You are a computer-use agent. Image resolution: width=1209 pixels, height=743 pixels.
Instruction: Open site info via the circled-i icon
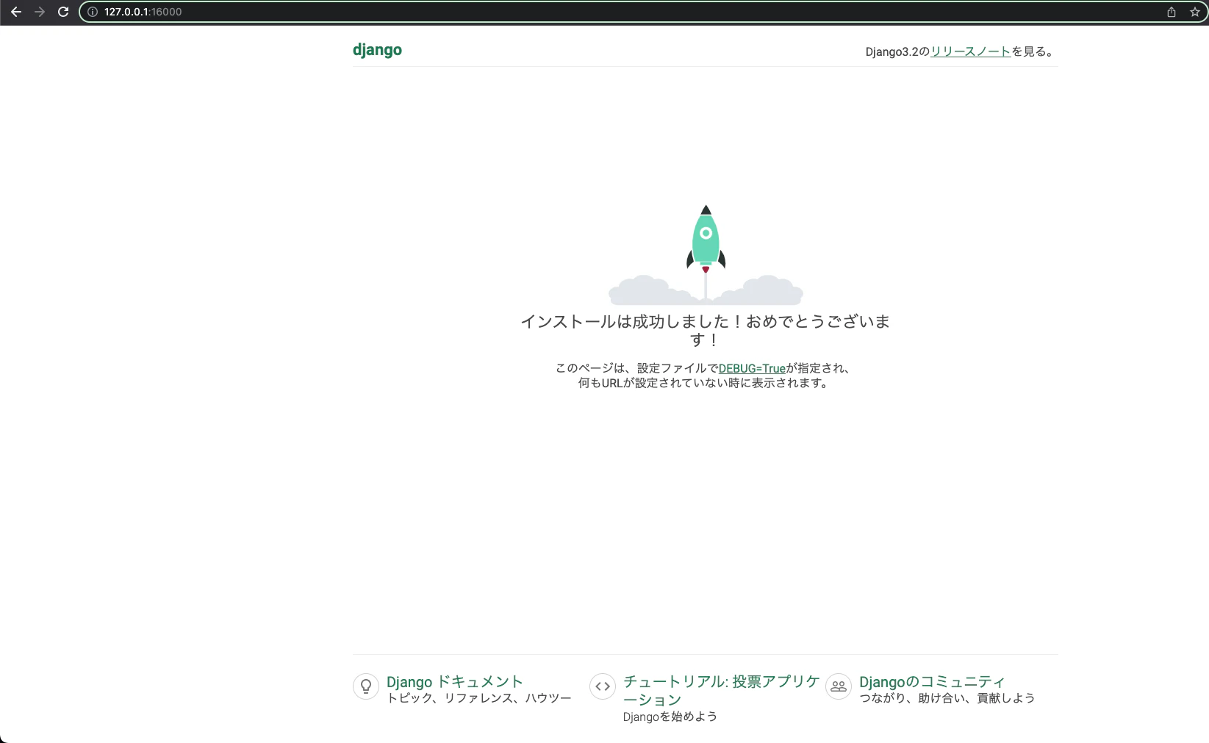click(x=92, y=12)
